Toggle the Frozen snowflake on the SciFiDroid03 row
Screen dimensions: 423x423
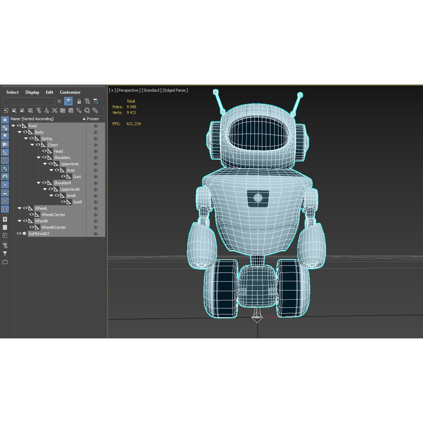(96, 234)
